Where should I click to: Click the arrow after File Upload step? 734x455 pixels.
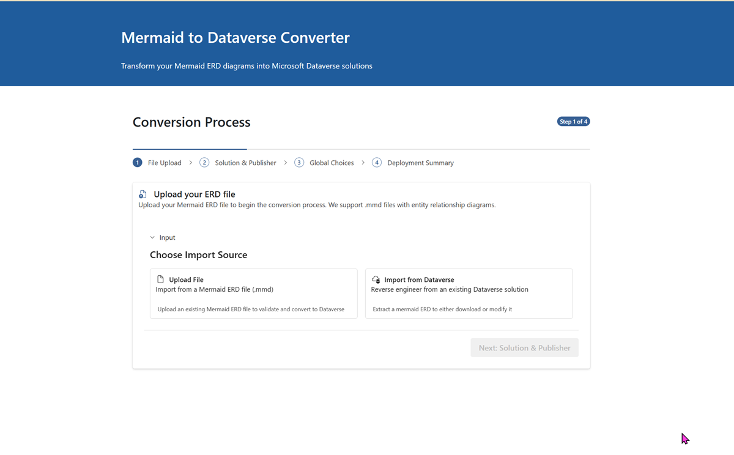191,163
